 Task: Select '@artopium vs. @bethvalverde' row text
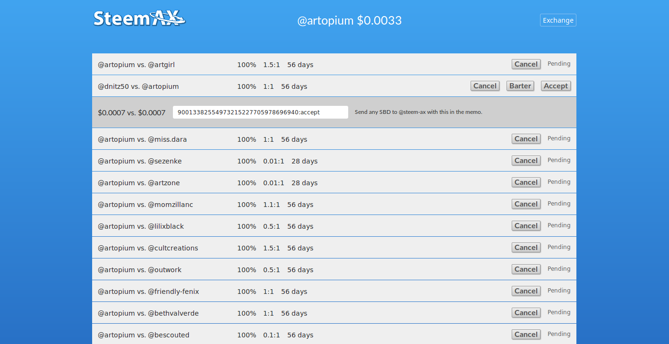[x=148, y=313]
